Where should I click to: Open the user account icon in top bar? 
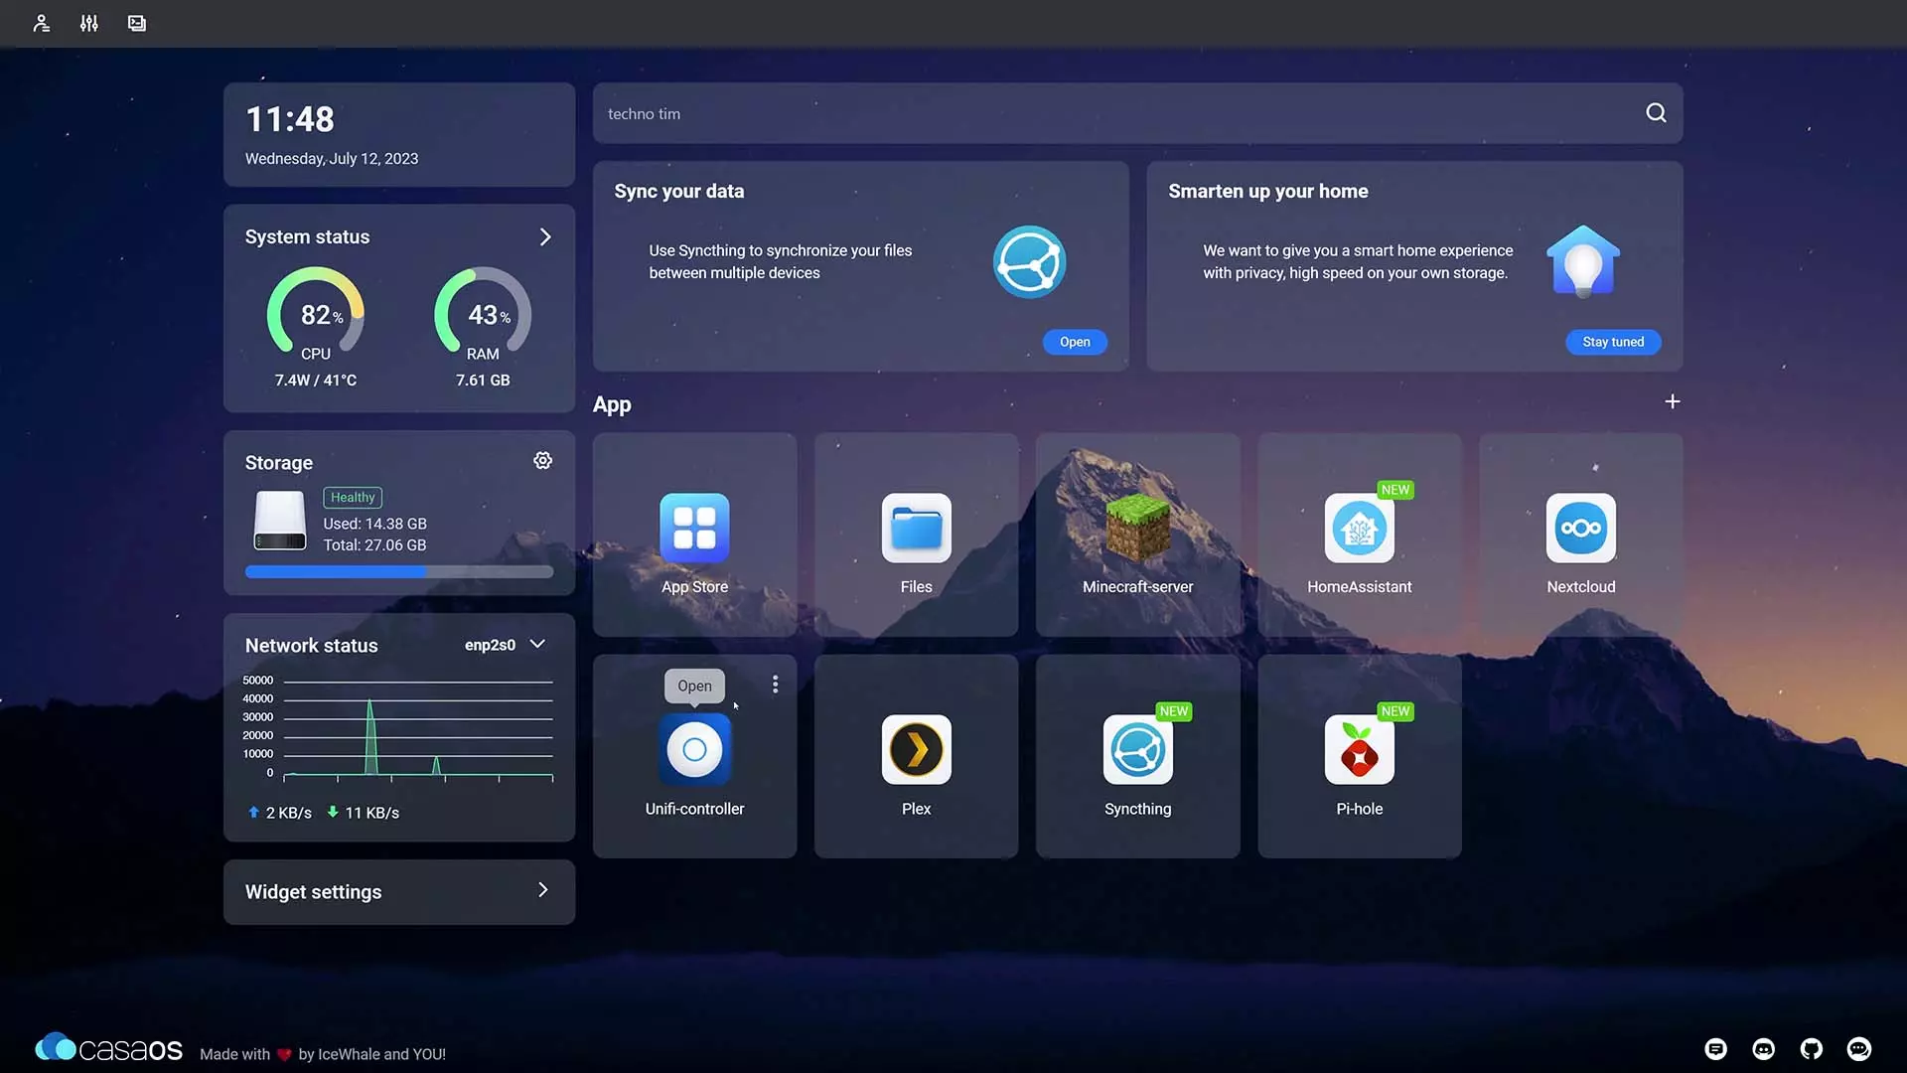41,23
